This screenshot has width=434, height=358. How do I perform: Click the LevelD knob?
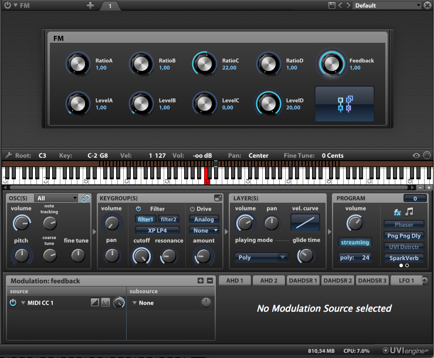268,104
